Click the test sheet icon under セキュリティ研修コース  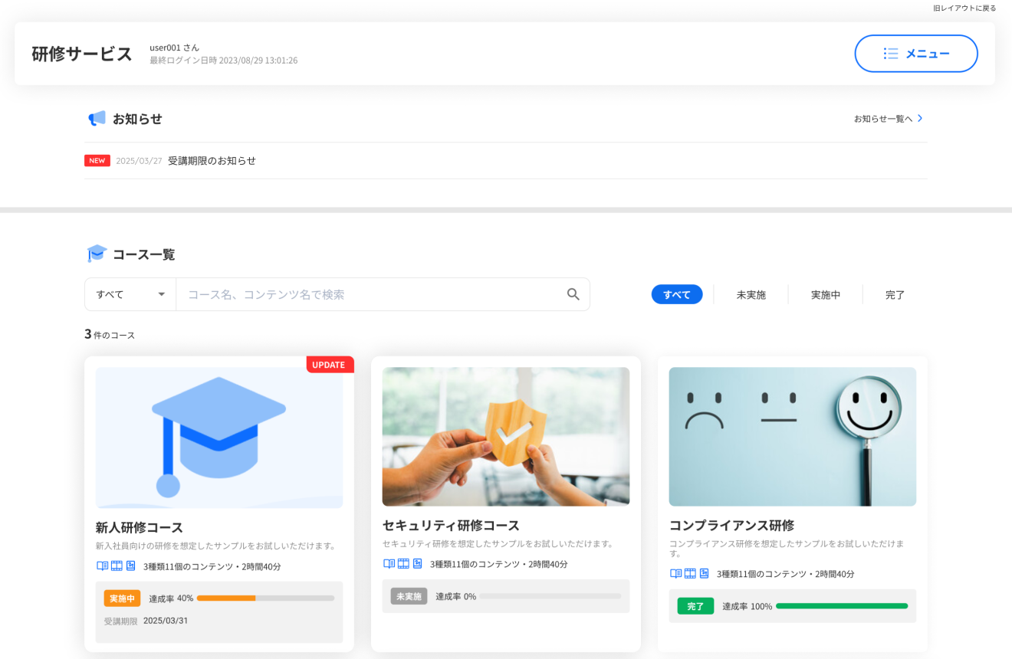[417, 563]
